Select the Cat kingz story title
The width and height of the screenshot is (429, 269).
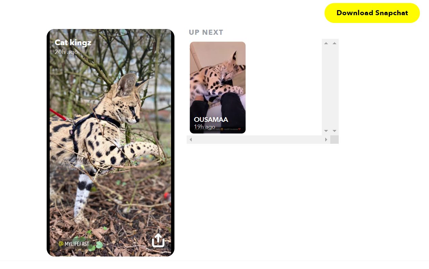click(73, 43)
